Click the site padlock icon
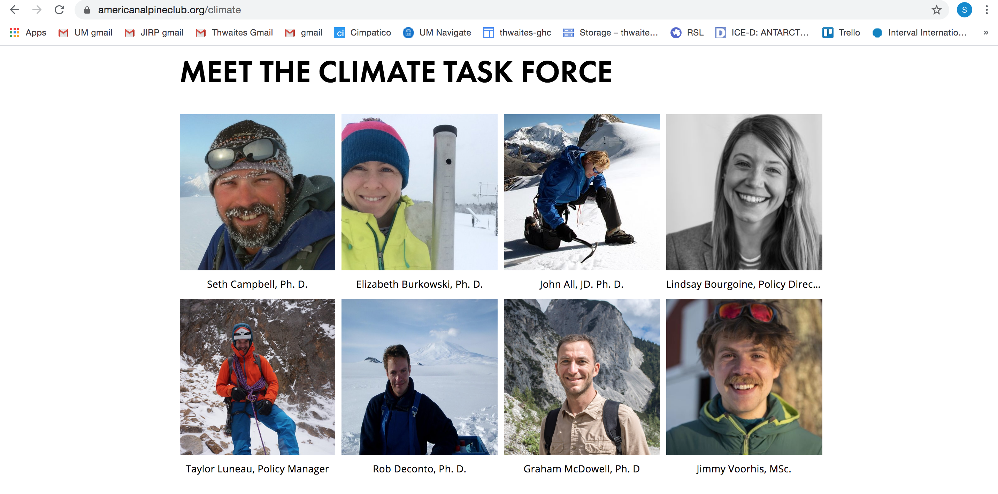The width and height of the screenshot is (998, 494). click(87, 10)
